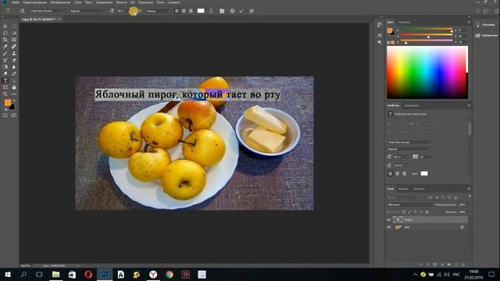Select center alignment in Properties panel

coord(398,173)
